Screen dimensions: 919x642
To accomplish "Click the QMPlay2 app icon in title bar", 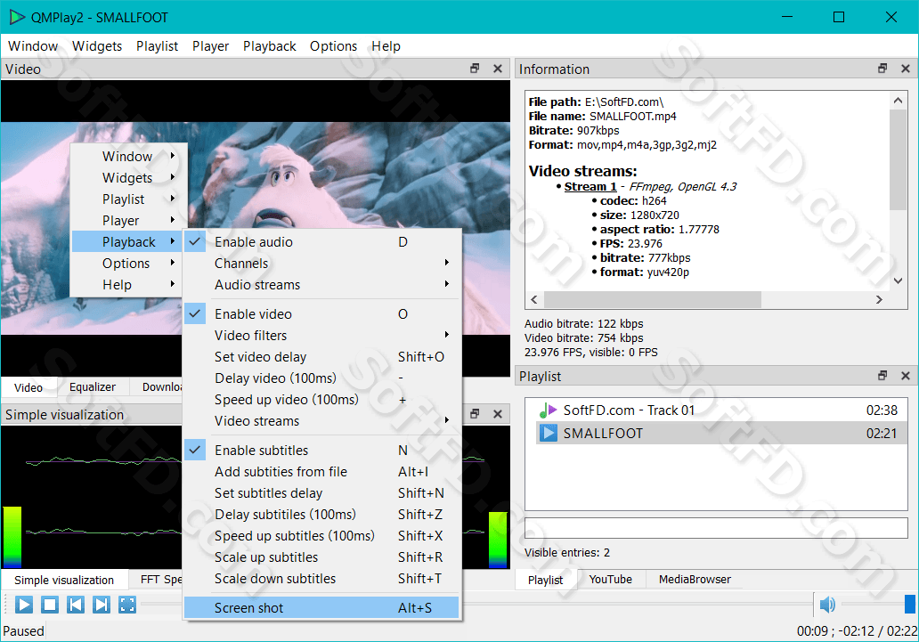I will pos(17,17).
